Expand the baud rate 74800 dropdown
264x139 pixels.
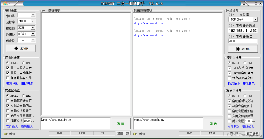click(33, 21)
